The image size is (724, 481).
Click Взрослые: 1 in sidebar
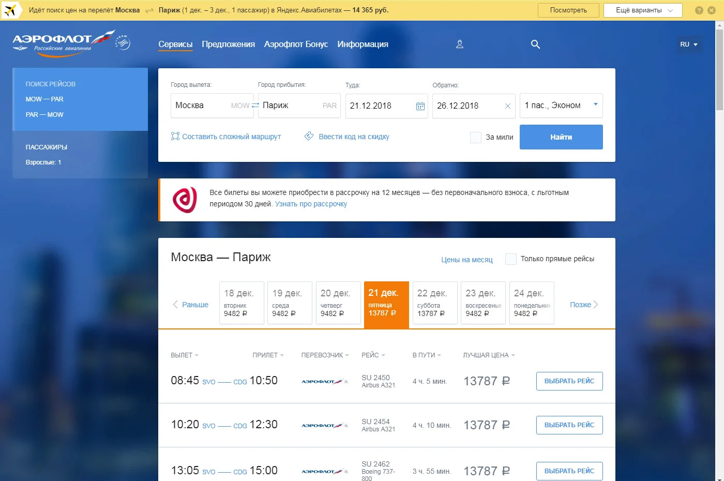43,162
